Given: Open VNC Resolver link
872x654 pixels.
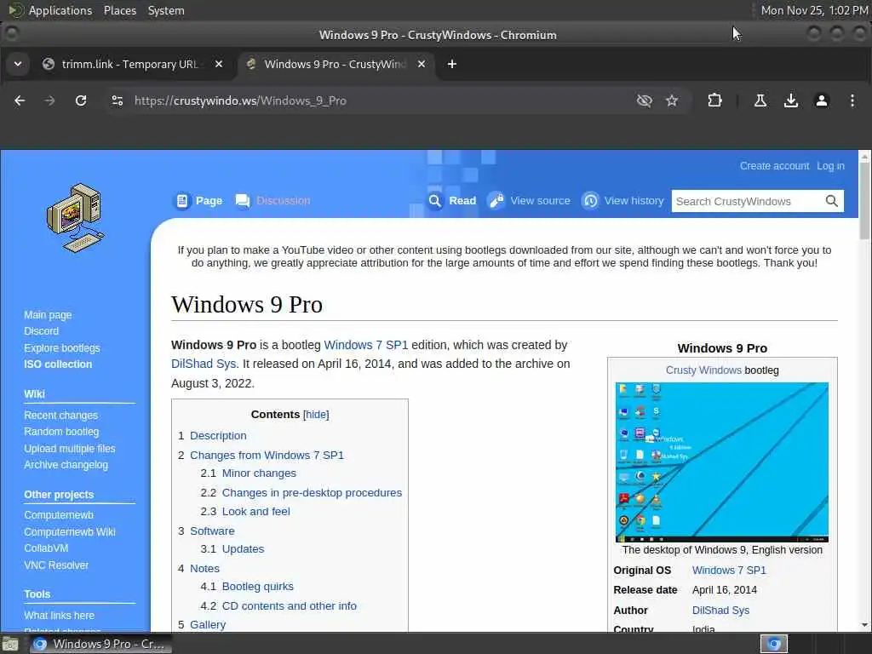Looking at the screenshot, I should [x=56, y=565].
